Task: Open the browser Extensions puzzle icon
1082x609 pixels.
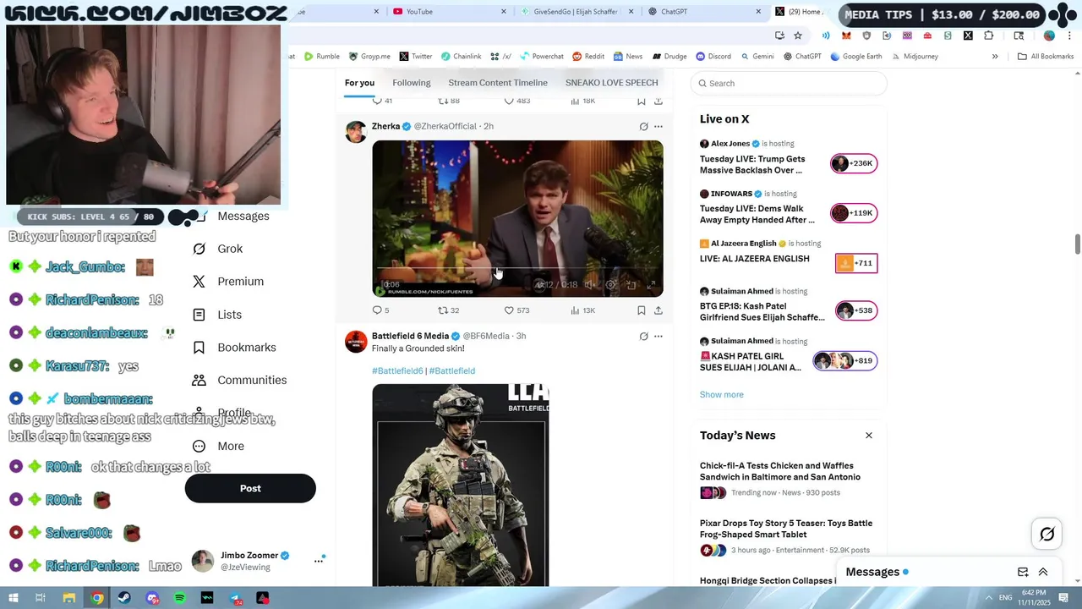Action: click(989, 36)
